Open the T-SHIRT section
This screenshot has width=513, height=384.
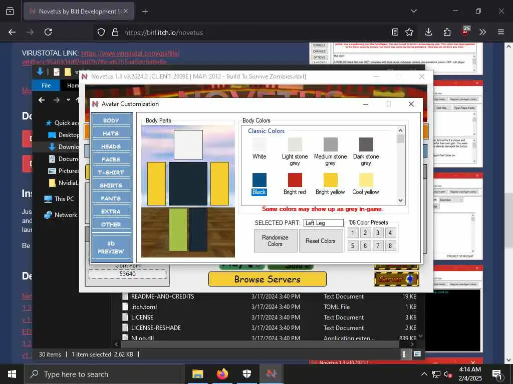point(111,172)
